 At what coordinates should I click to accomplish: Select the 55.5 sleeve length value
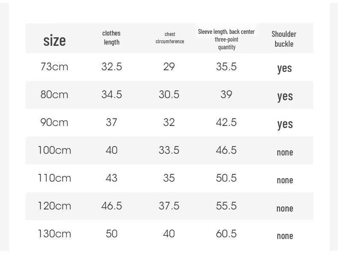point(226,206)
